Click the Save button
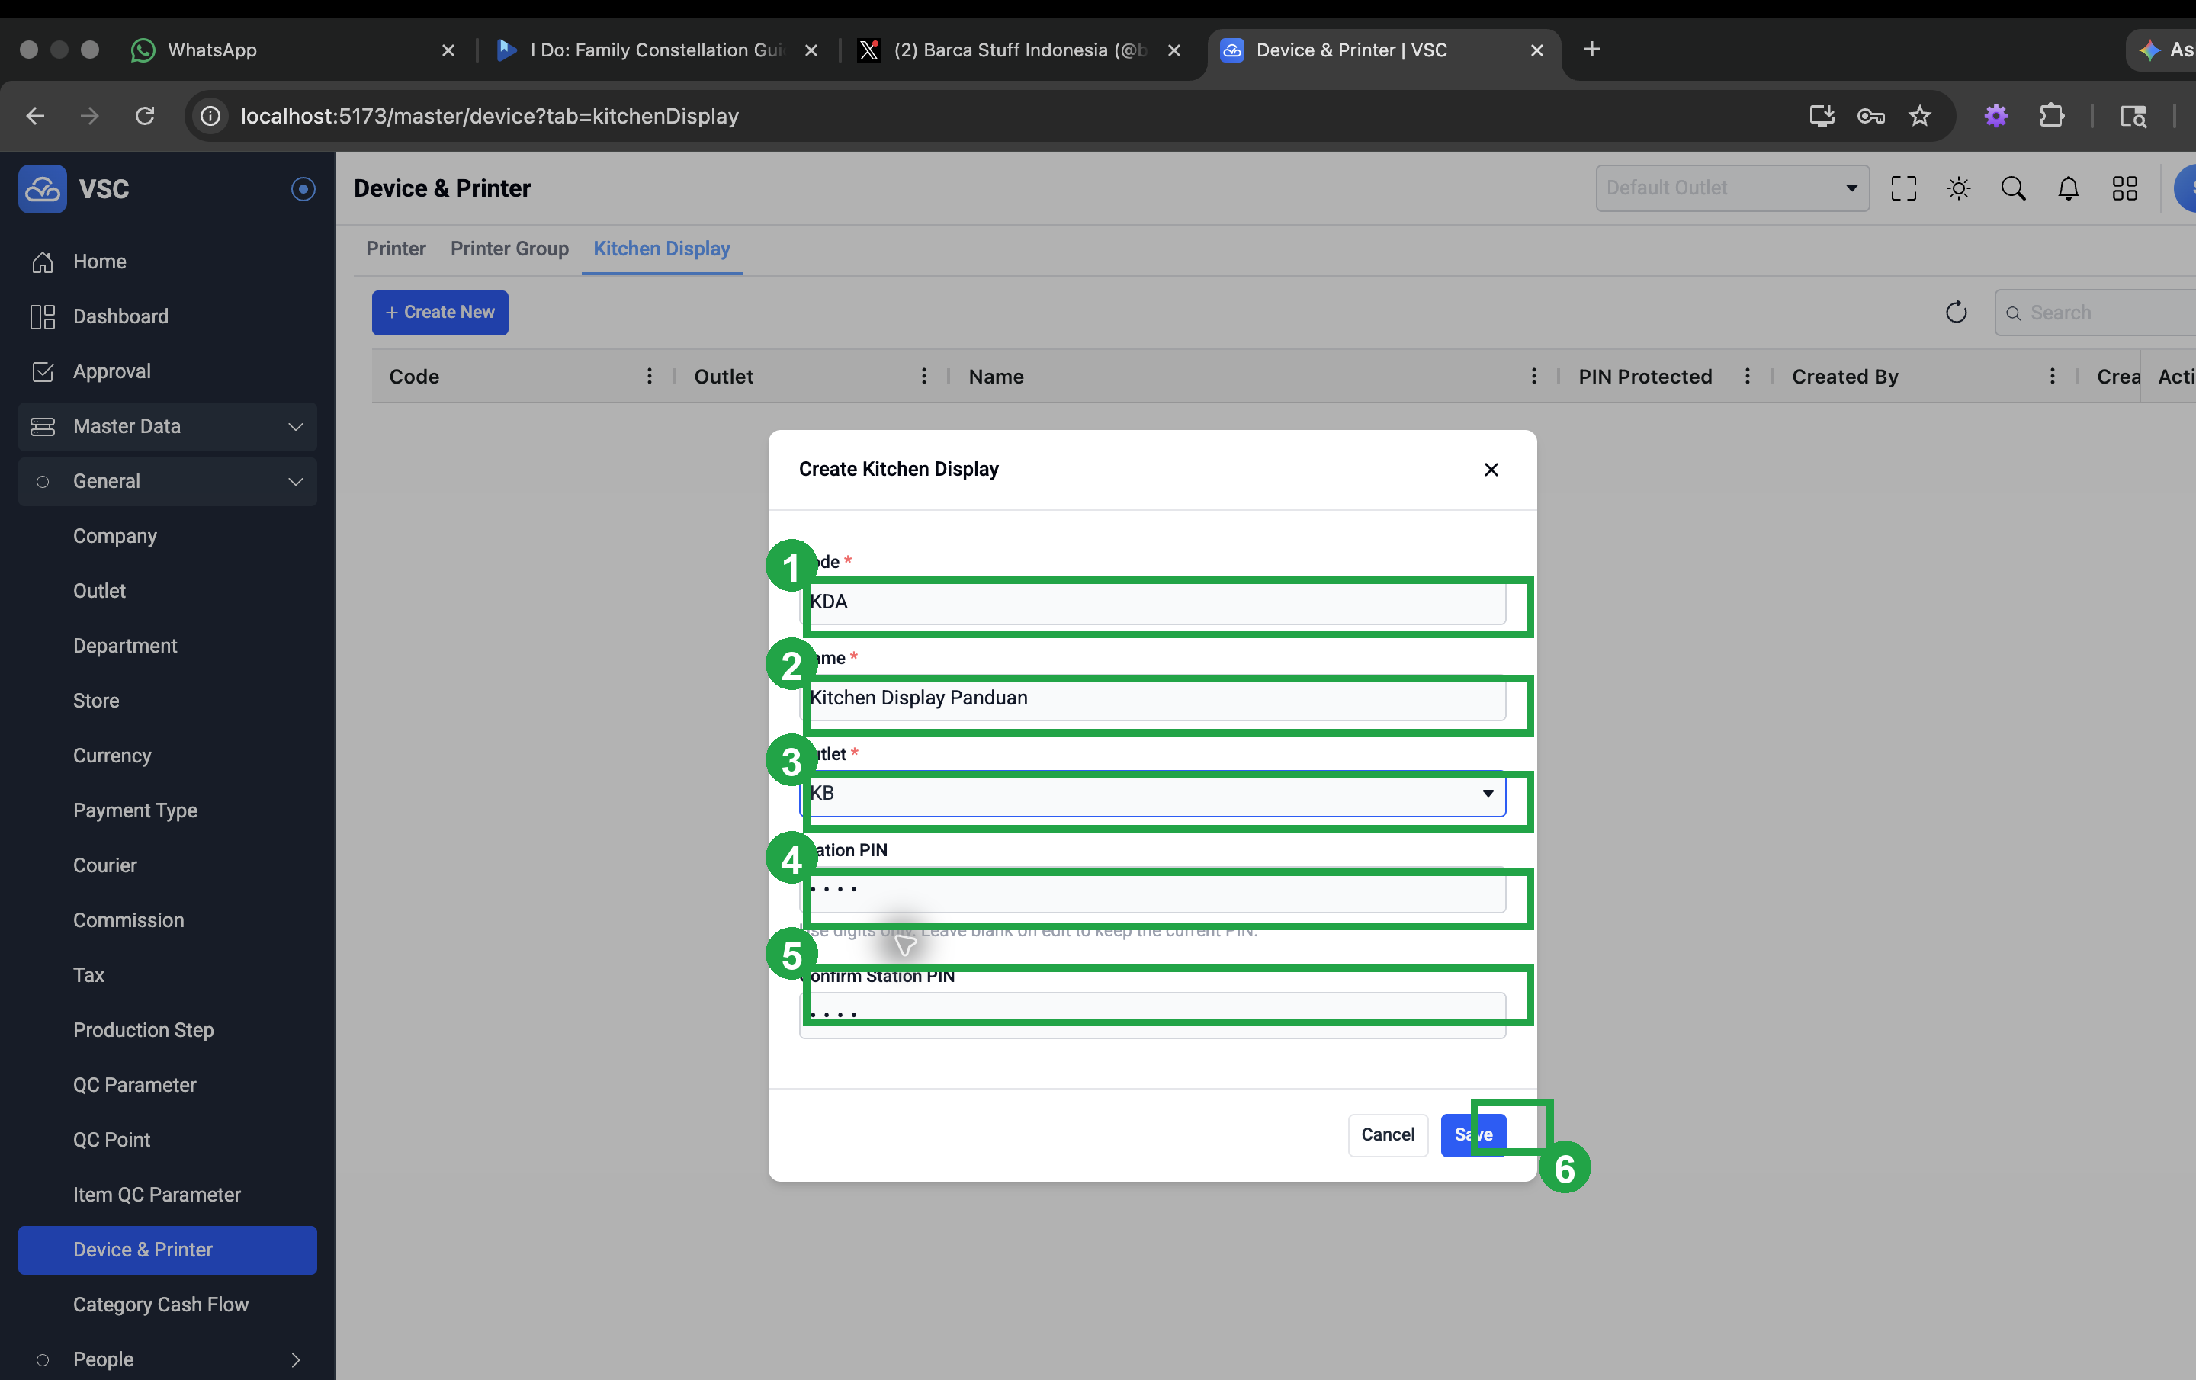 [1473, 1134]
